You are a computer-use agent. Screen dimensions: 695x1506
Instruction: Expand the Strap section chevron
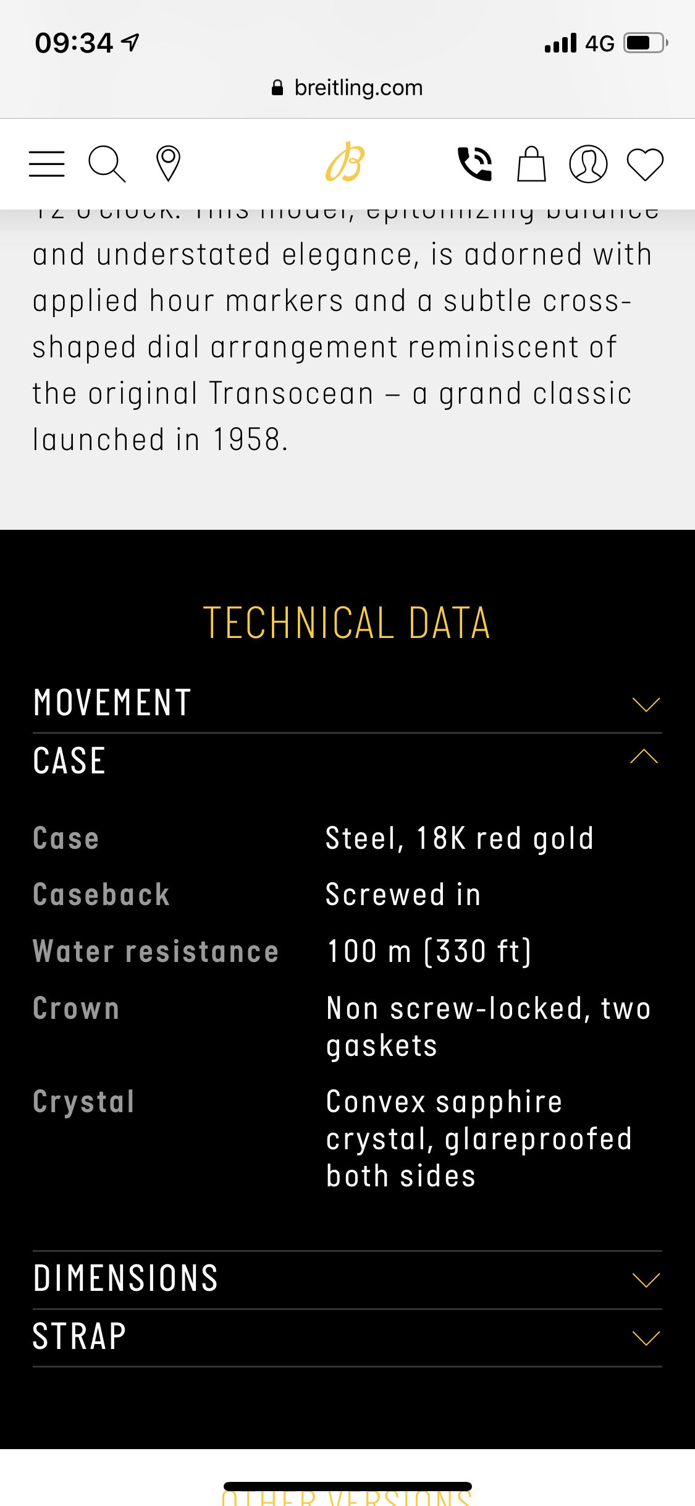pyautogui.click(x=646, y=1338)
